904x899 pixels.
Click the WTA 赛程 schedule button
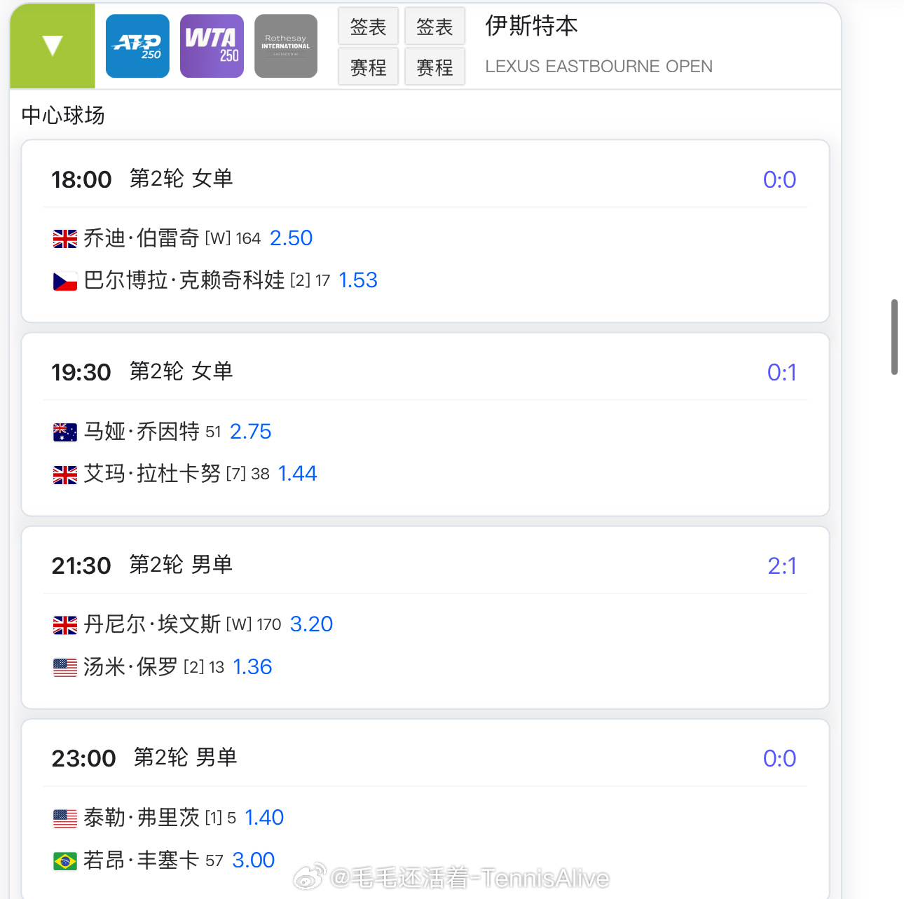point(435,67)
